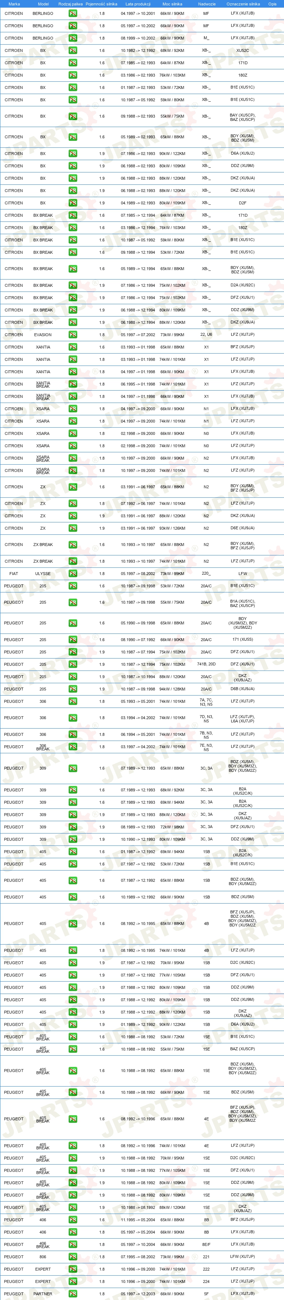Click the Rodzaj paliwa column header

70,4
